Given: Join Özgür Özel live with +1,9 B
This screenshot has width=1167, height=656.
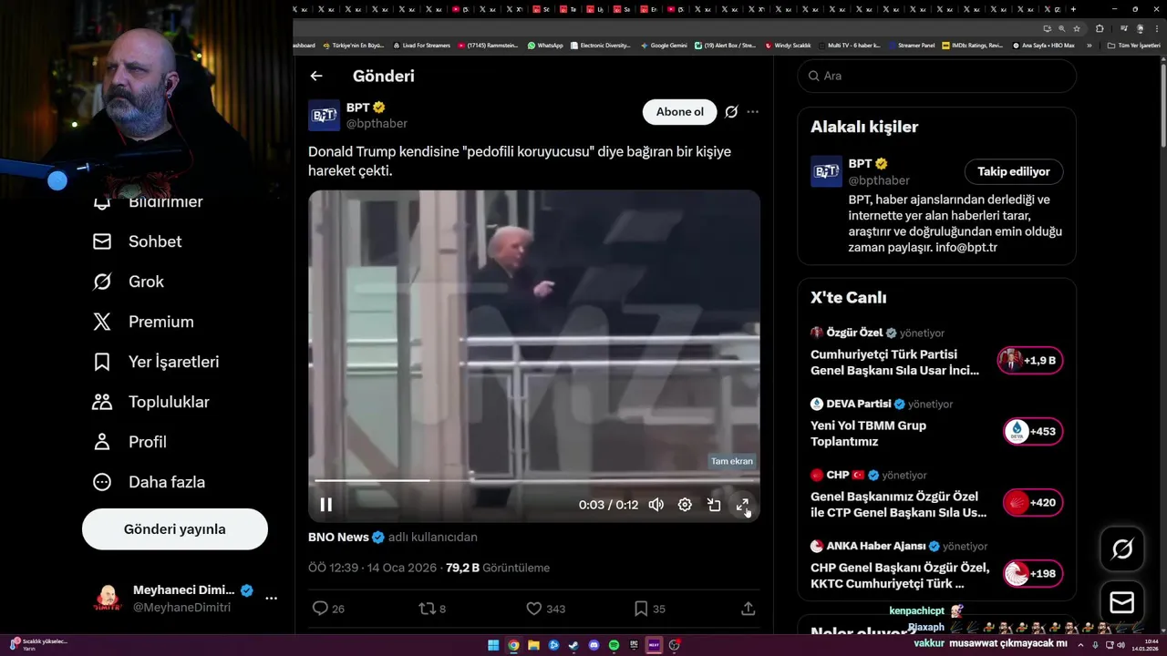Looking at the screenshot, I should click(x=1030, y=361).
